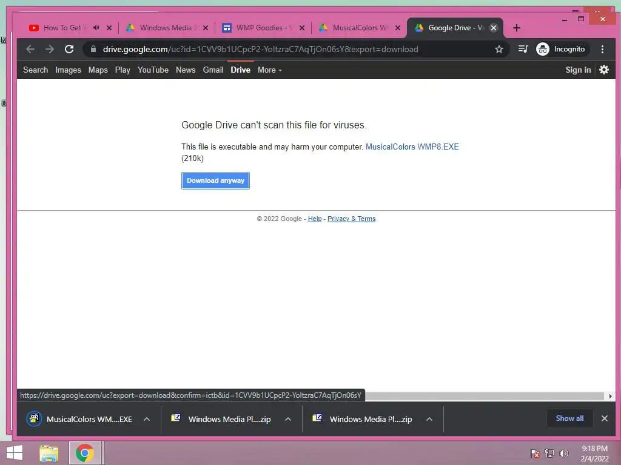Go to YouTube in Google bar
The image size is (621, 465).
pyautogui.click(x=153, y=70)
